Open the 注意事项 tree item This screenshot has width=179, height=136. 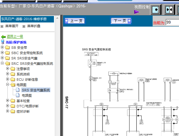(23, 69)
